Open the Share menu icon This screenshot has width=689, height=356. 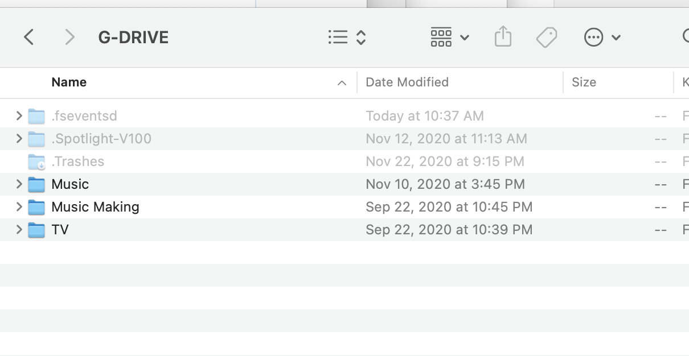pyautogui.click(x=503, y=36)
